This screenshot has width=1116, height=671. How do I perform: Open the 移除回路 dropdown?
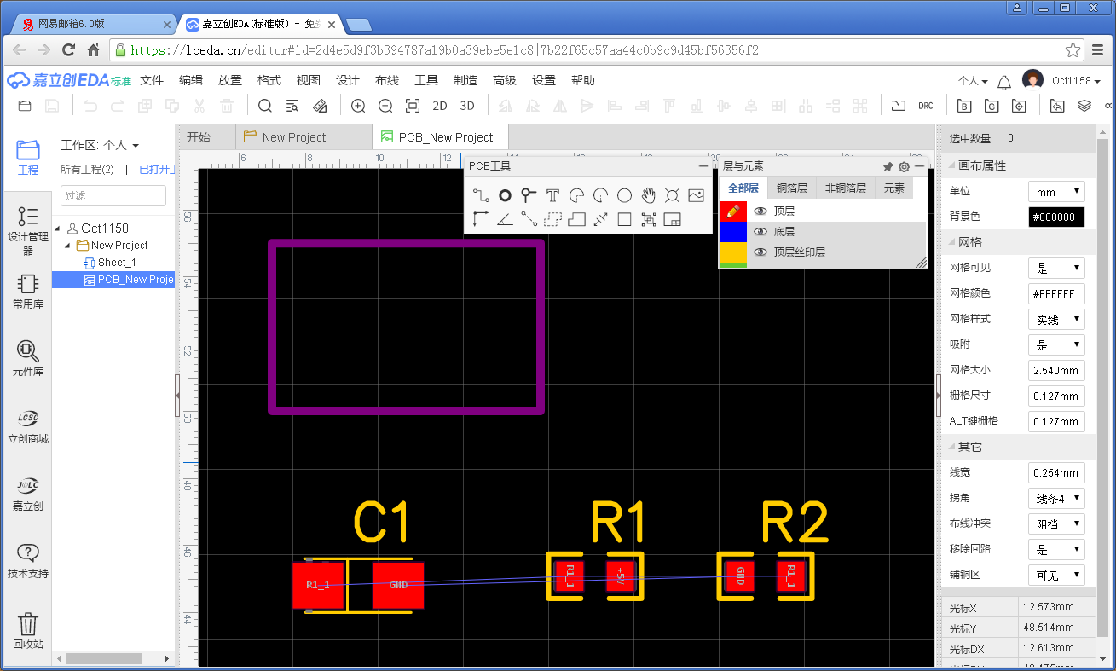[x=1056, y=549]
